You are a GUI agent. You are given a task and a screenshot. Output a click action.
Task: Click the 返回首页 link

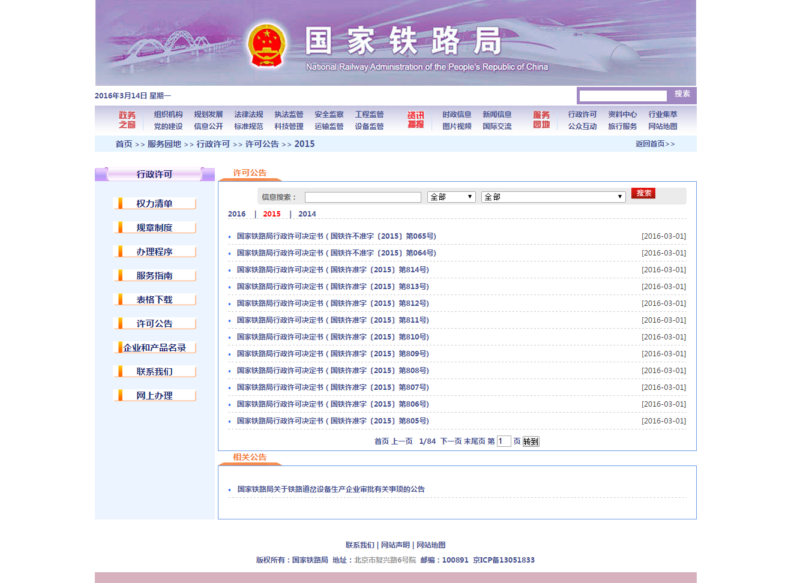(655, 144)
